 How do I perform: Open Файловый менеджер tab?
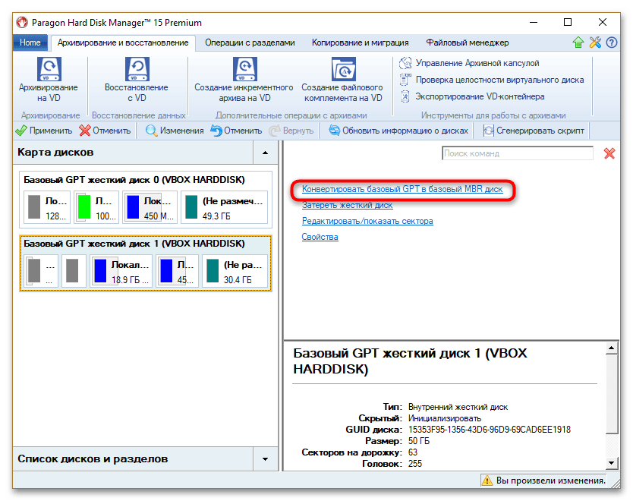click(x=468, y=43)
